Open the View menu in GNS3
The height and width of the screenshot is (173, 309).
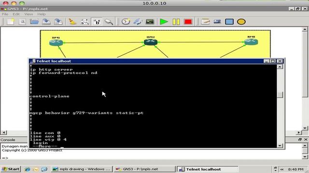pos(28,14)
